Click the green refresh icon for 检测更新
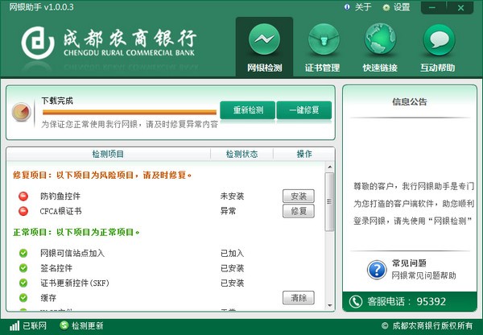This screenshot has width=483, height=335. point(64,325)
